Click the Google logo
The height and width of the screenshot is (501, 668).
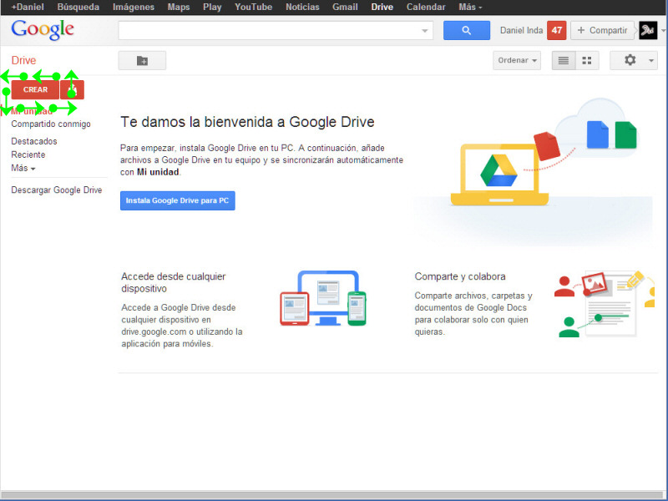(x=43, y=30)
